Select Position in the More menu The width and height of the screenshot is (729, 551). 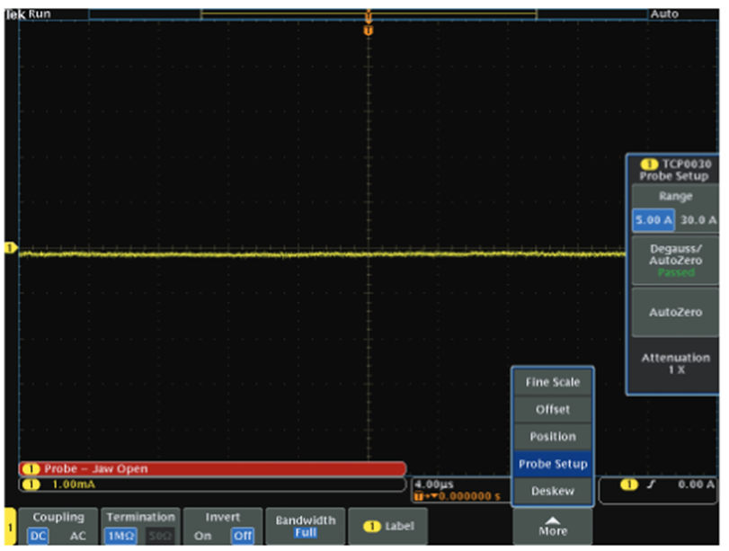click(x=552, y=437)
